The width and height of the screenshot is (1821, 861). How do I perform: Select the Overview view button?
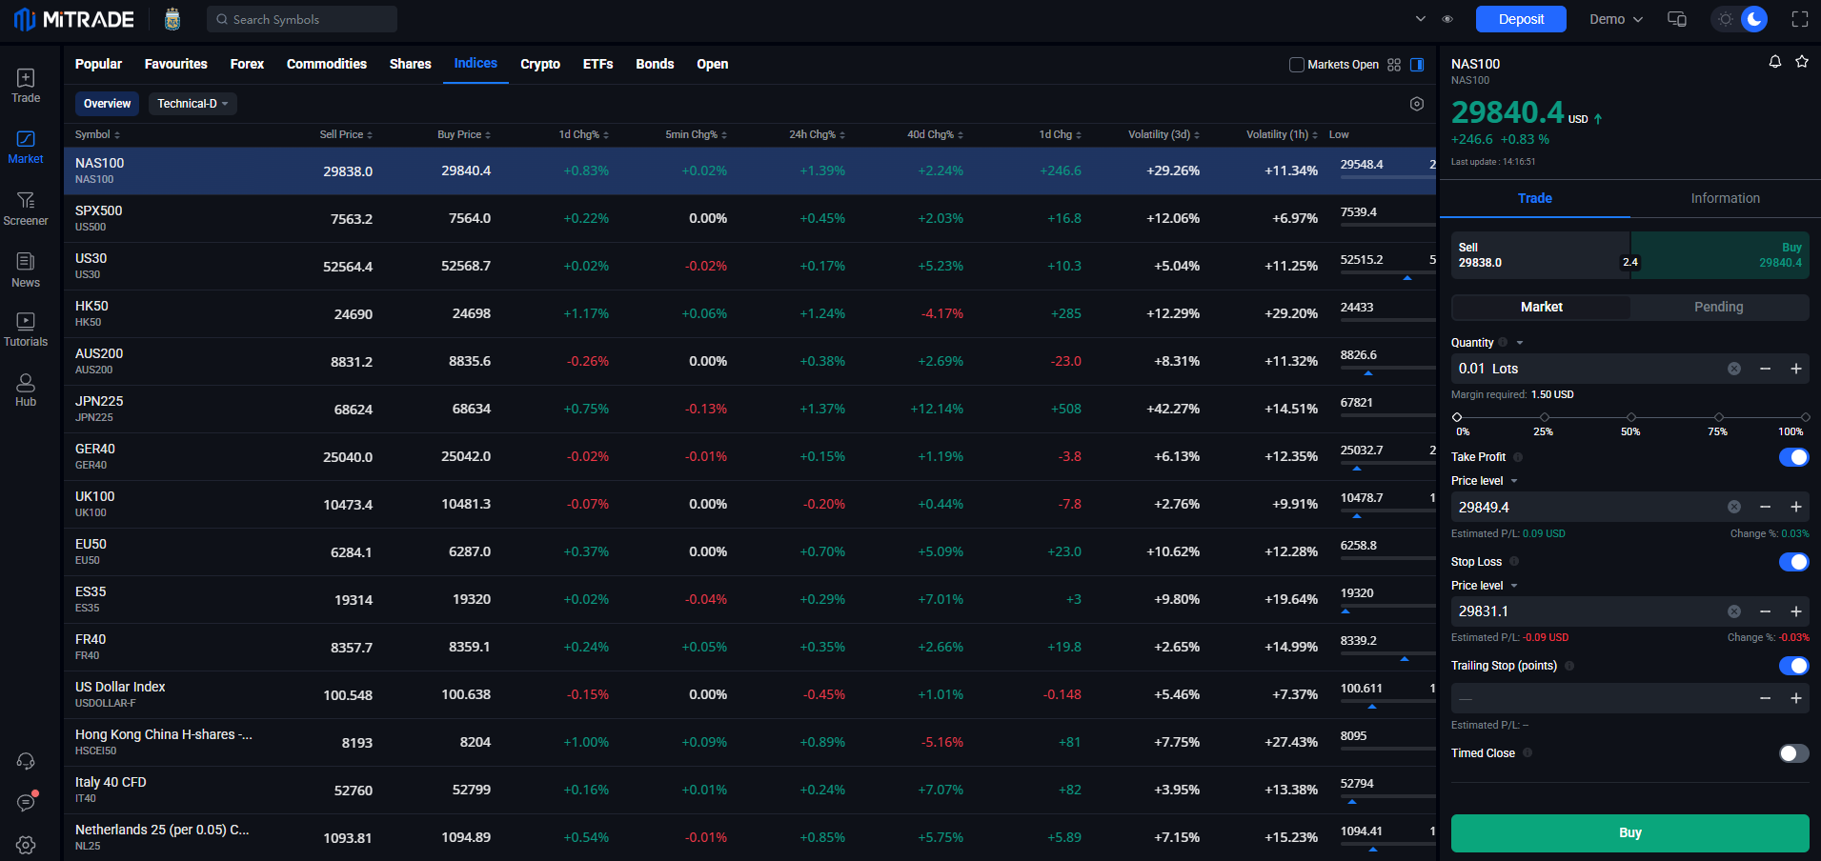(x=107, y=104)
